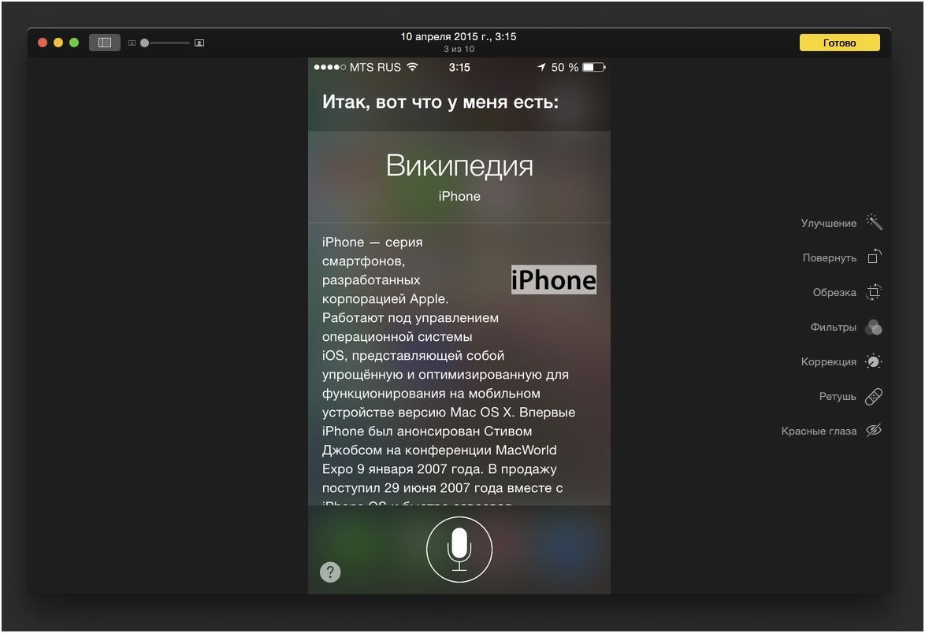Click the Wi-Fi icon in the photo status bar
Screen dimensions: 925x633
pyautogui.click(x=414, y=67)
